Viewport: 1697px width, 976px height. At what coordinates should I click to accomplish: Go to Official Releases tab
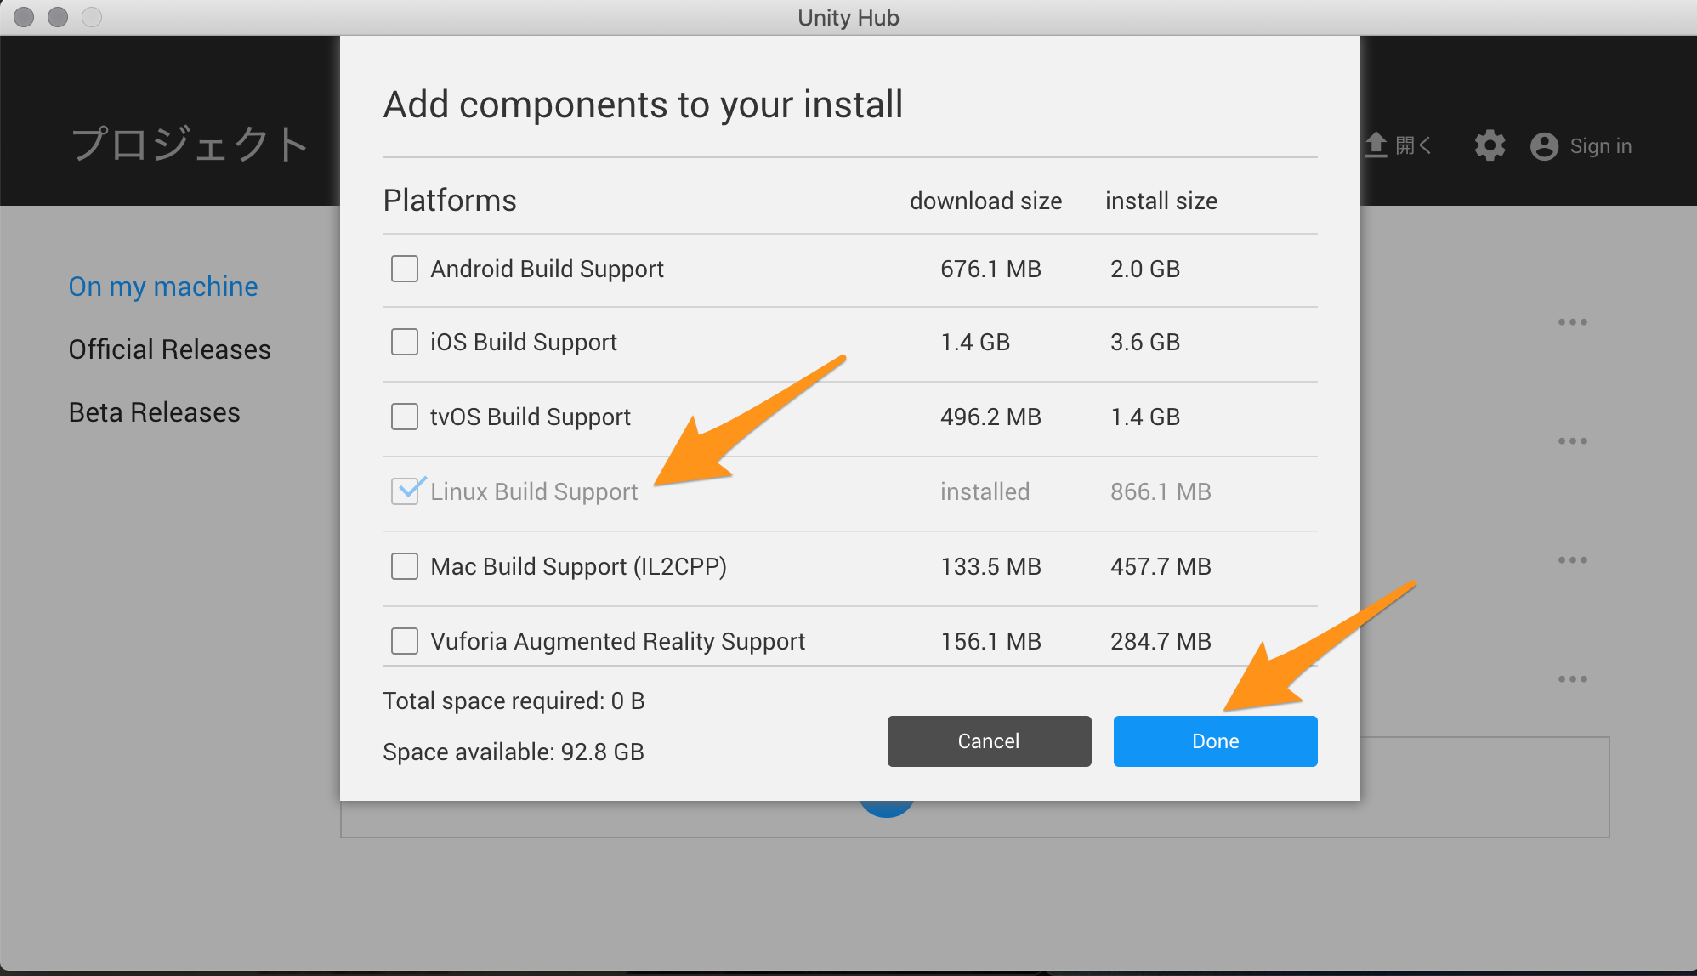pos(170,349)
